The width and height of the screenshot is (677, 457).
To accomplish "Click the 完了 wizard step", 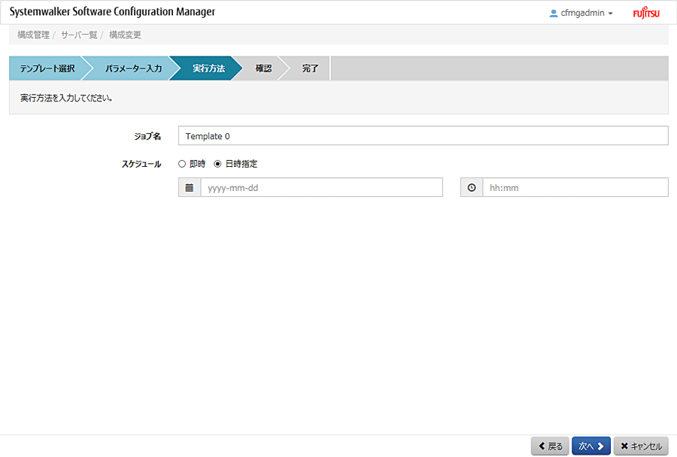I will (310, 68).
